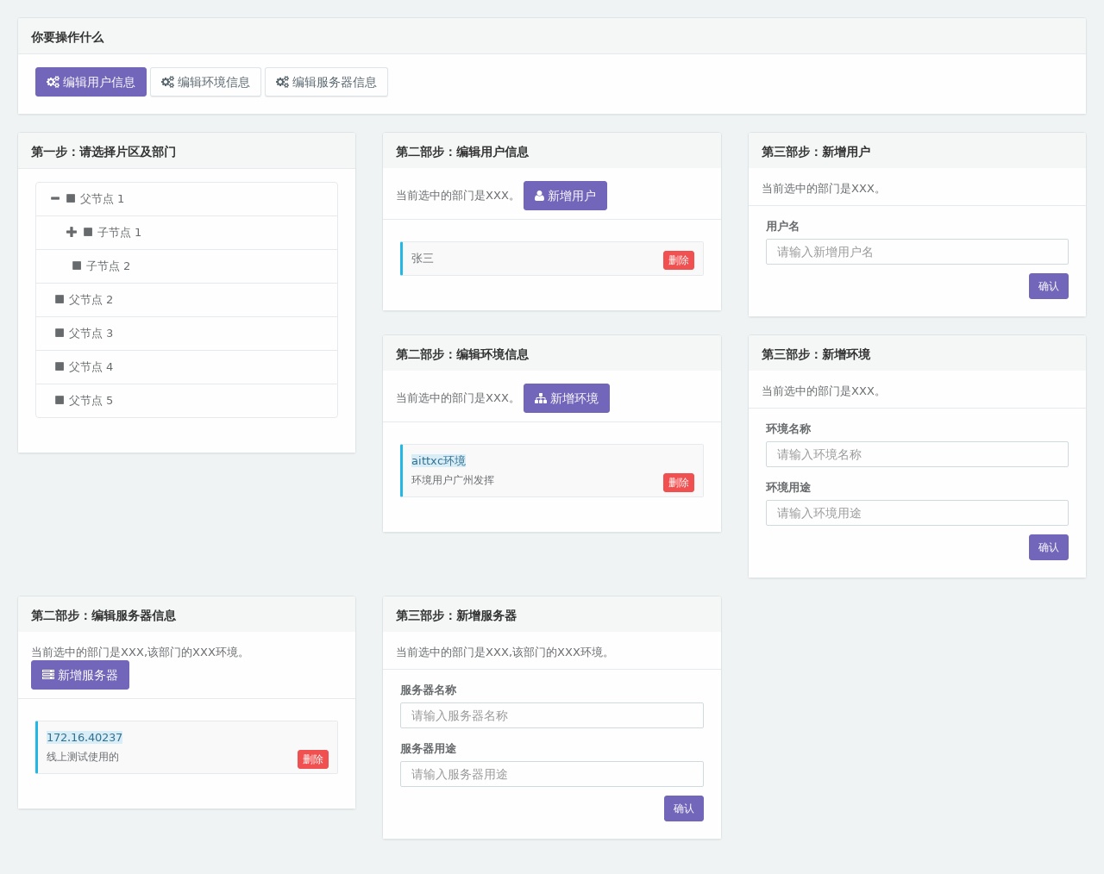
Task: Click the sitemap icon on 新增环境
Action: pos(541,399)
